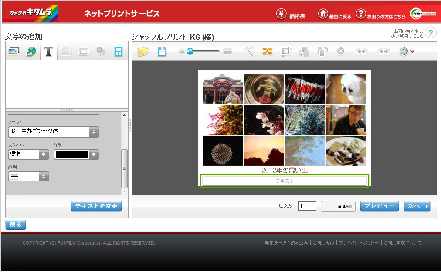
Task: Adjust the zoom slider handle
Action: click(x=190, y=51)
